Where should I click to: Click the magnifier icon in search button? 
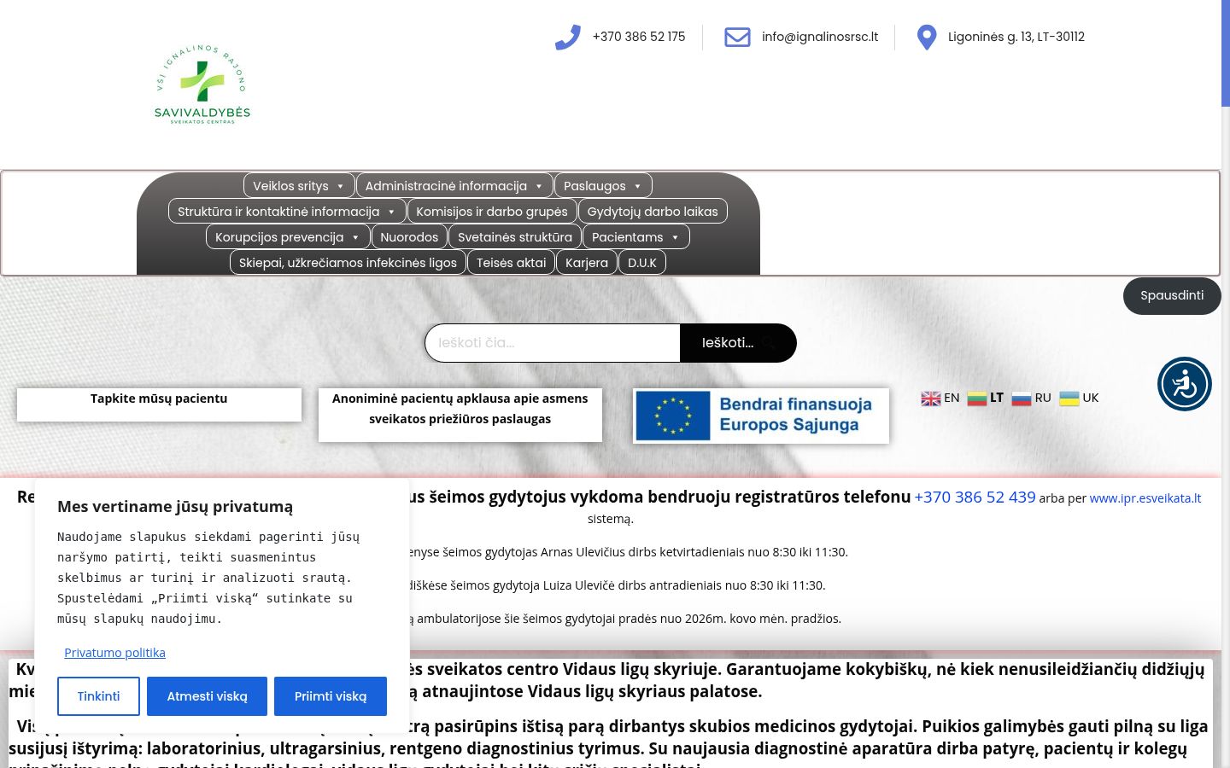[x=769, y=343]
